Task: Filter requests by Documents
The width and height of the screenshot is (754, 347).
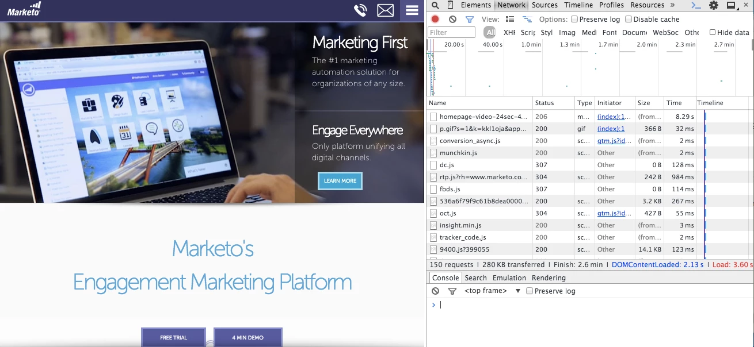Action: [634, 33]
